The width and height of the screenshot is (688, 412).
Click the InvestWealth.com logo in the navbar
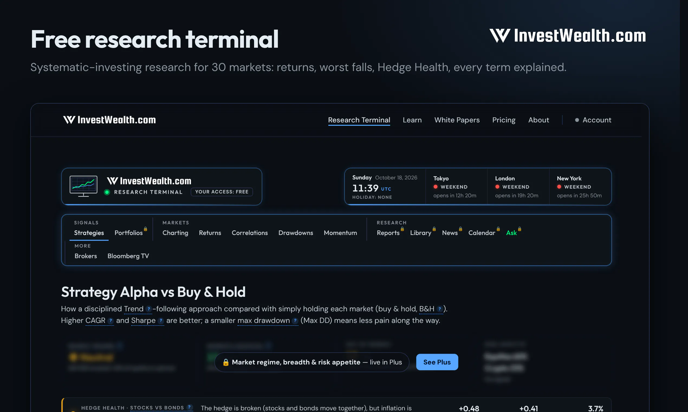tap(109, 120)
